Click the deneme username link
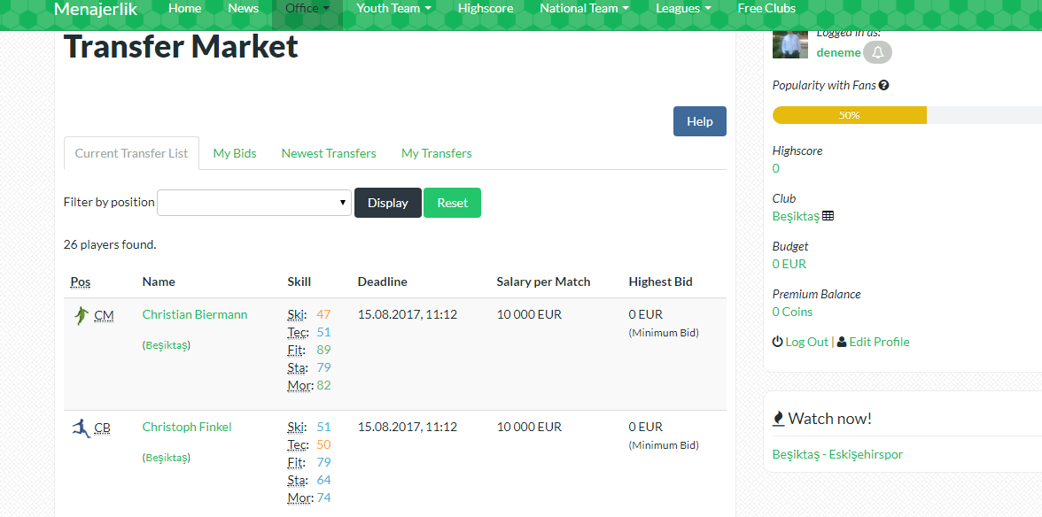The height and width of the screenshot is (517, 1042). [x=838, y=52]
